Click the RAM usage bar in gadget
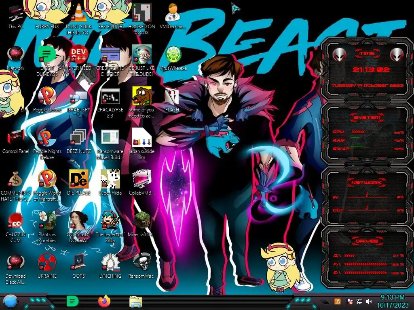The width and height of the screenshot is (414, 310). [x=355, y=138]
